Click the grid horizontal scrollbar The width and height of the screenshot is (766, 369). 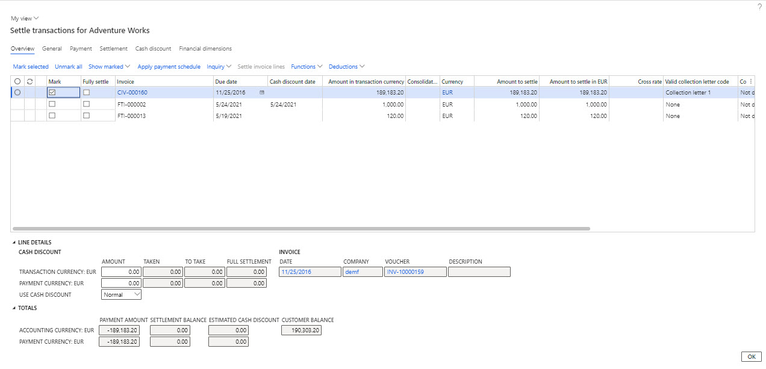(301, 229)
